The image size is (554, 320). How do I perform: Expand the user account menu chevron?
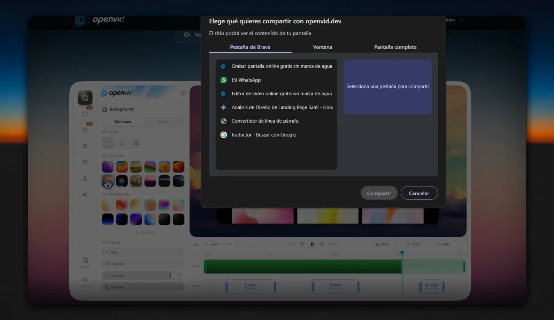461,20
